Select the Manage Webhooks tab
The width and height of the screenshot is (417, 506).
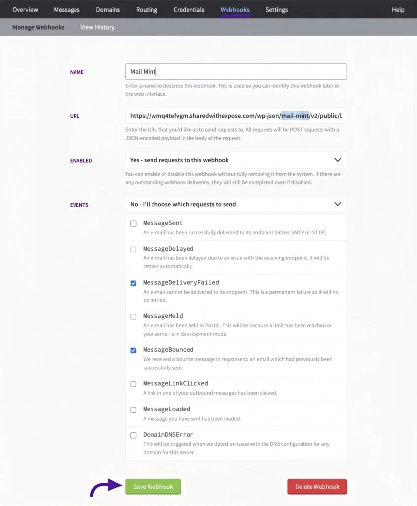(38, 27)
